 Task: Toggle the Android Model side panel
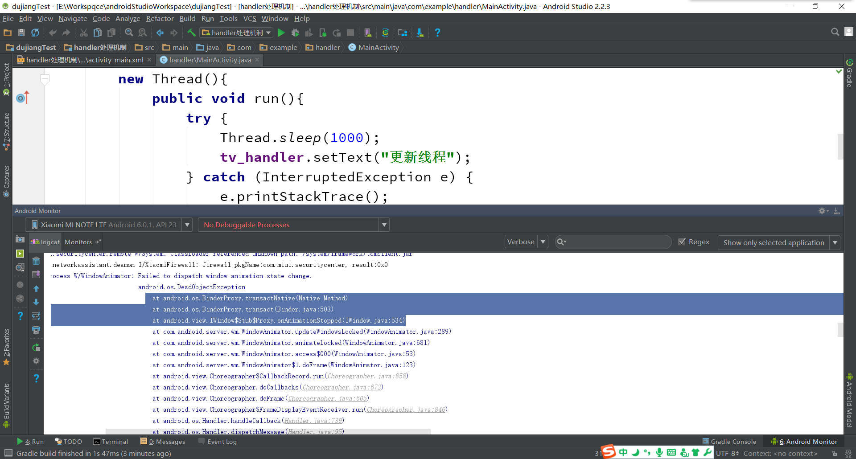[849, 400]
